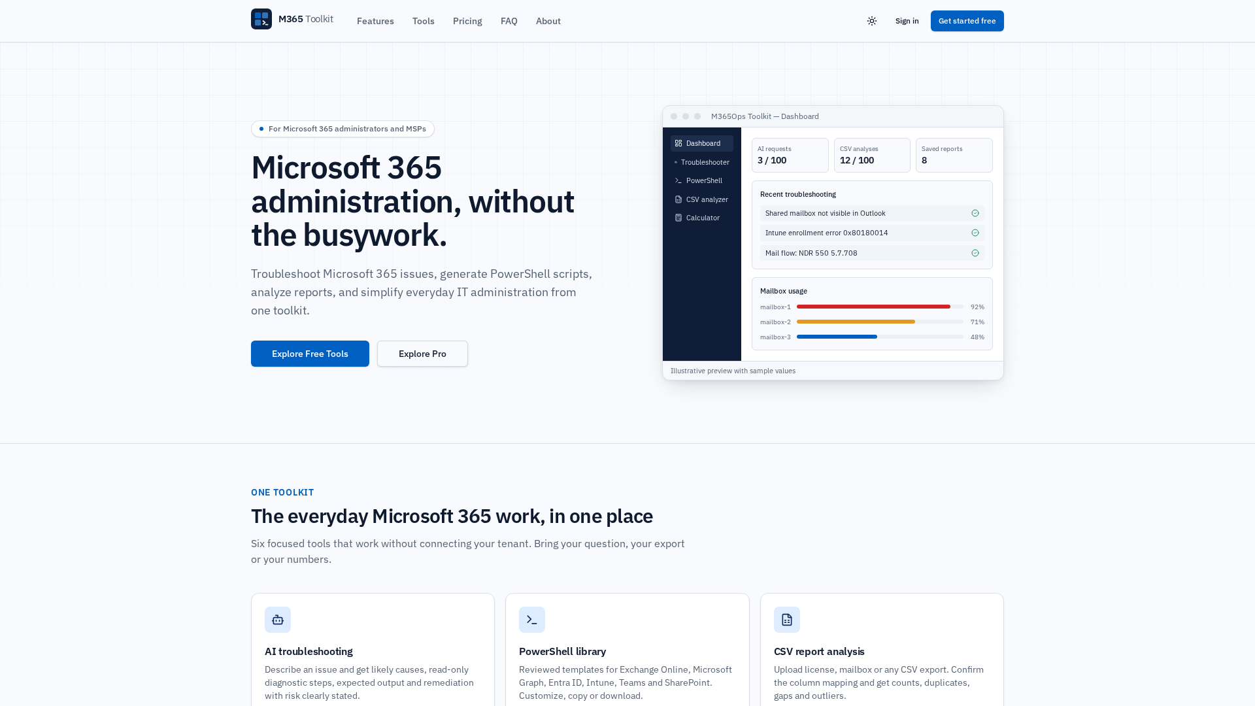
Task: Click the Dashboard grid icon in preview sidebar
Action: click(x=678, y=143)
